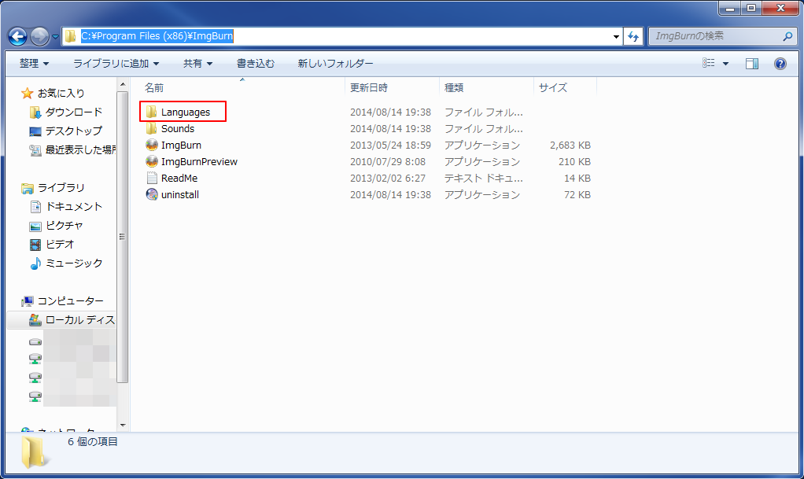804x479 pixels.
Task: Click the search magnifier icon
Action: pos(787,36)
